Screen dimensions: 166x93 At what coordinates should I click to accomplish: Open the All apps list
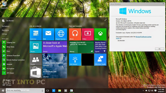pos(7,85)
